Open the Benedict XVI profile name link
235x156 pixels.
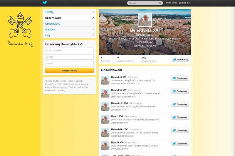pyautogui.click(x=119, y=77)
